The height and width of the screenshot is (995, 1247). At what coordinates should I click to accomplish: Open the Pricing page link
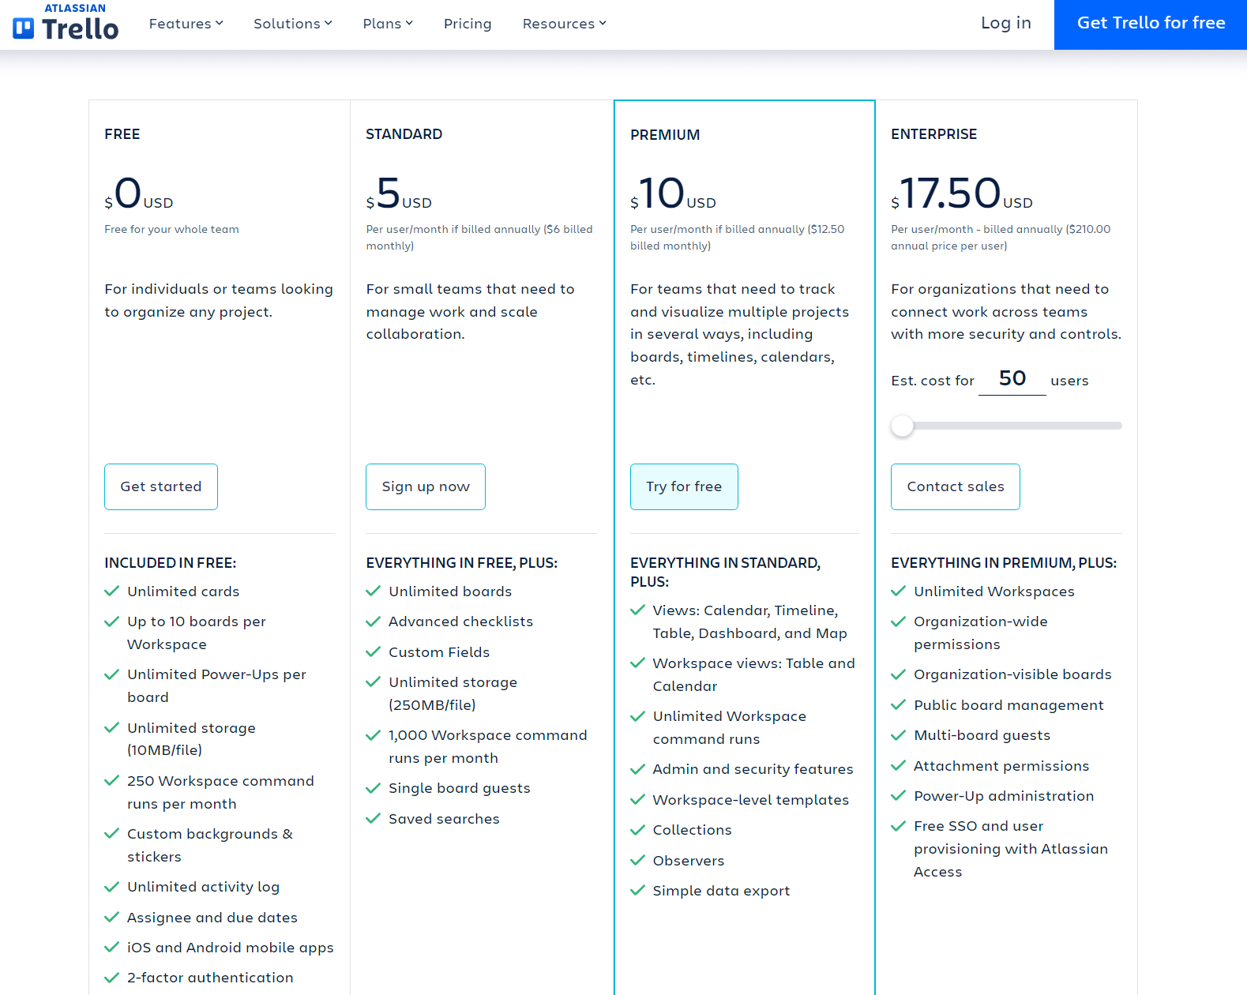[x=468, y=24]
